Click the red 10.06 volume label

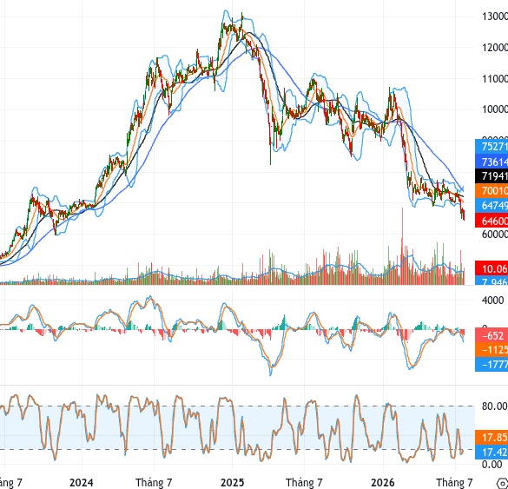(492, 268)
